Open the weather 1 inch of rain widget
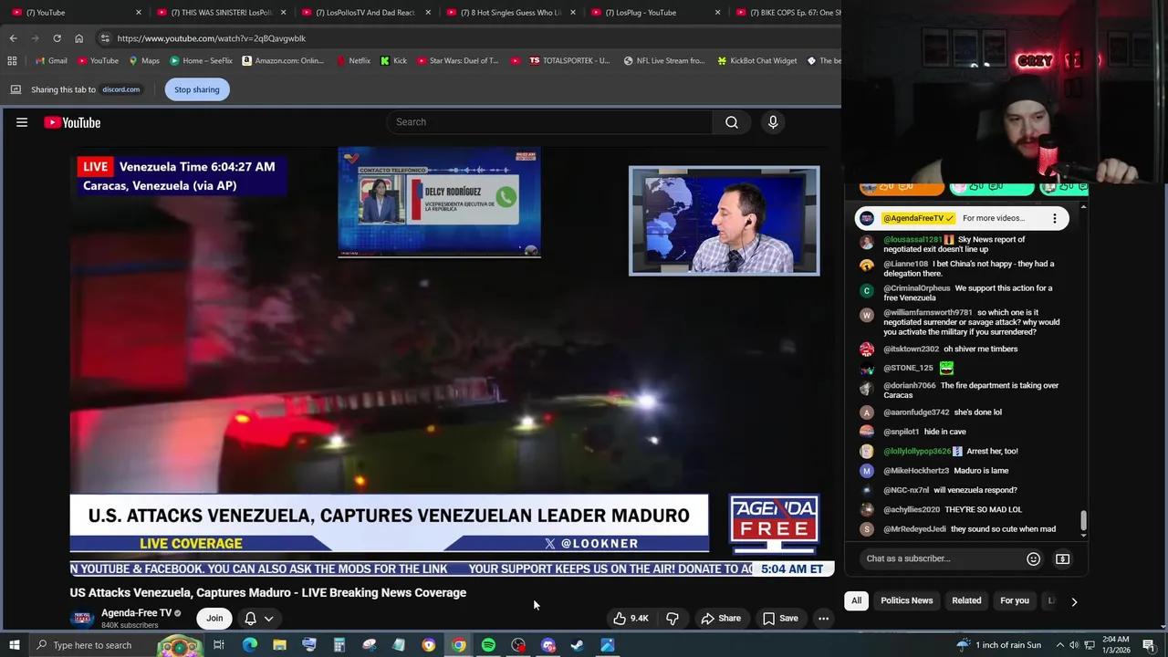The width and height of the screenshot is (1168, 657). pyautogui.click(x=1000, y=645)
